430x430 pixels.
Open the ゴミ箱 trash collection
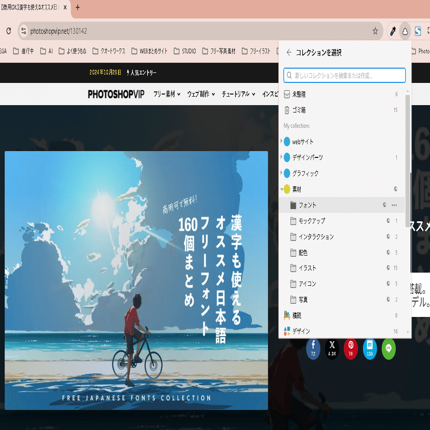(x=342, y=110)
